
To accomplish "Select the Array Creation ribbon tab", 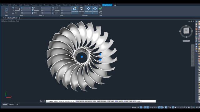I will pyautogui.click(x=107, y=5).
